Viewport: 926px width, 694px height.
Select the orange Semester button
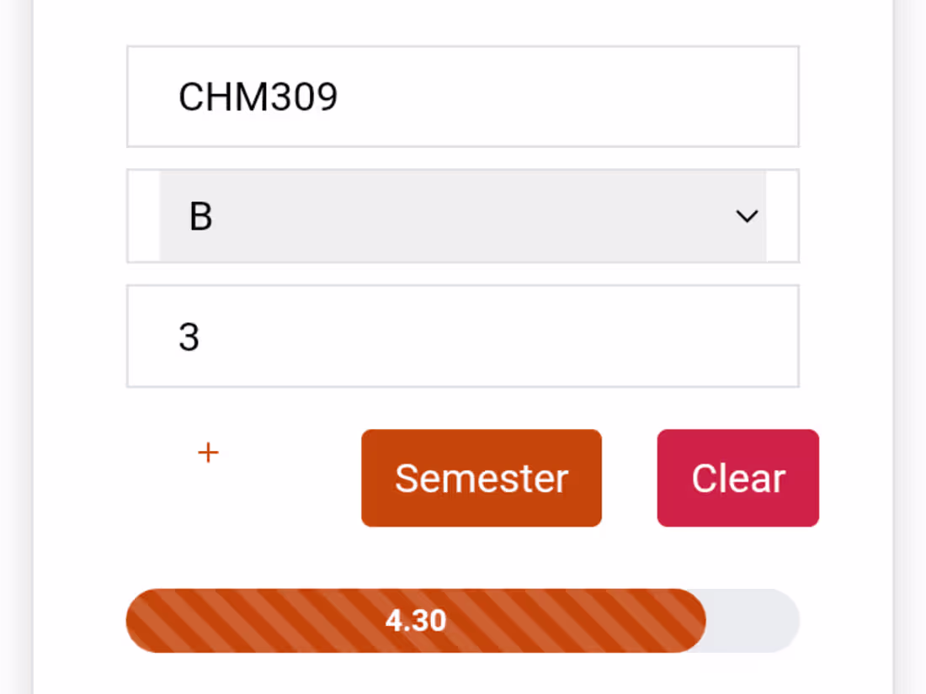click(x=482, y=477)
